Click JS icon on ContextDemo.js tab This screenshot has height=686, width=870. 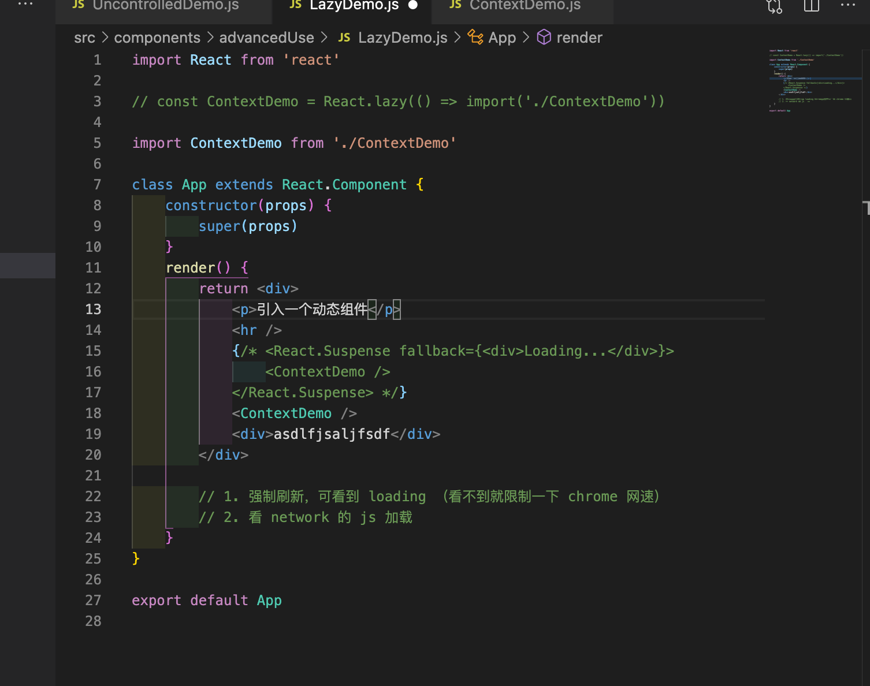tap(455, 5)
